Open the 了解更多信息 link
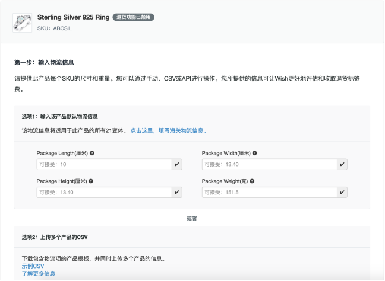 pos(39,274)
